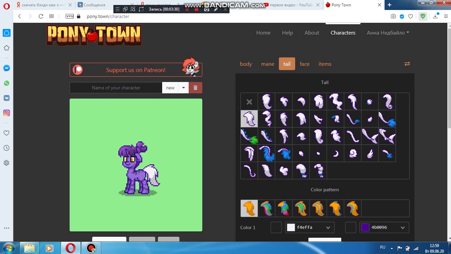The width and height of the screenshot is (451, 254).
Task: Open the About navigation link
Action: click(x=312, y=32)
